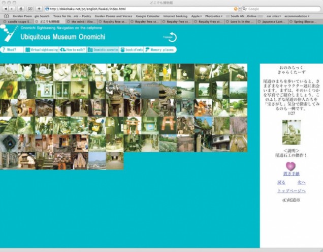Select Onomichi sceneries navigation item
323x252 pixels.
pos(103,50)
